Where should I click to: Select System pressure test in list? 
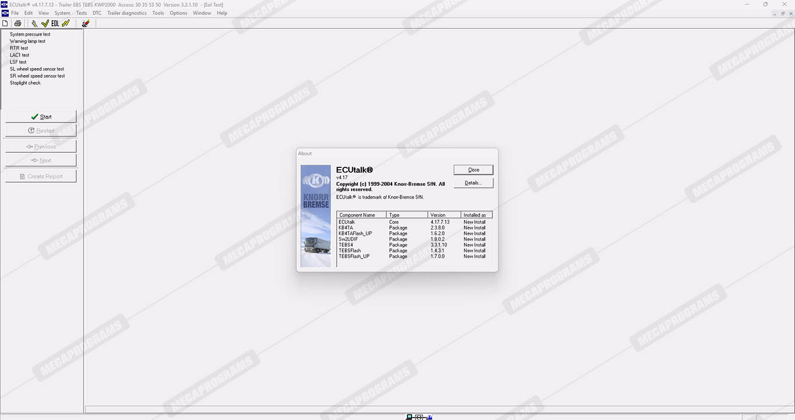point(30,34)
